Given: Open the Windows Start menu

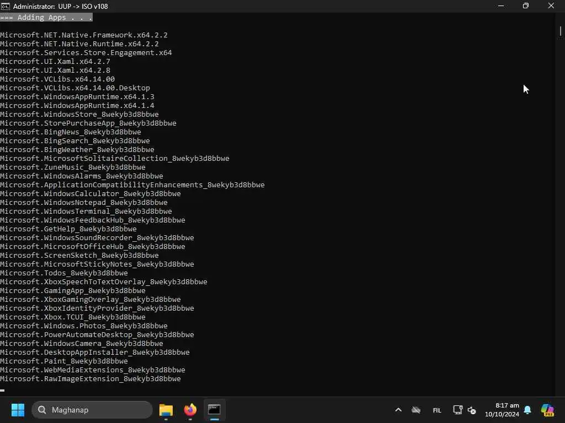Looking at the screenshot, I should (x=18, y=410).
